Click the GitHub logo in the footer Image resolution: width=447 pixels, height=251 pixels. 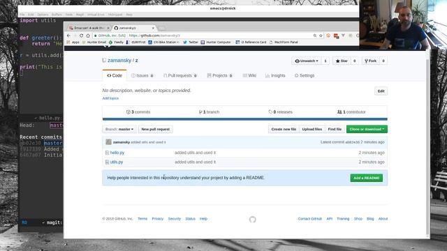(x=253, y=219)
